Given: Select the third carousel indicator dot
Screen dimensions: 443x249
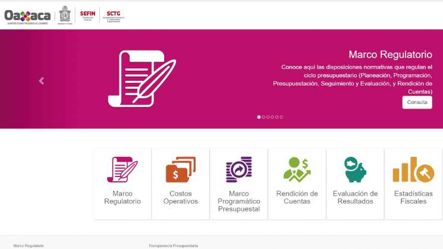Looking at the screenshot, I should coord(268,117).
